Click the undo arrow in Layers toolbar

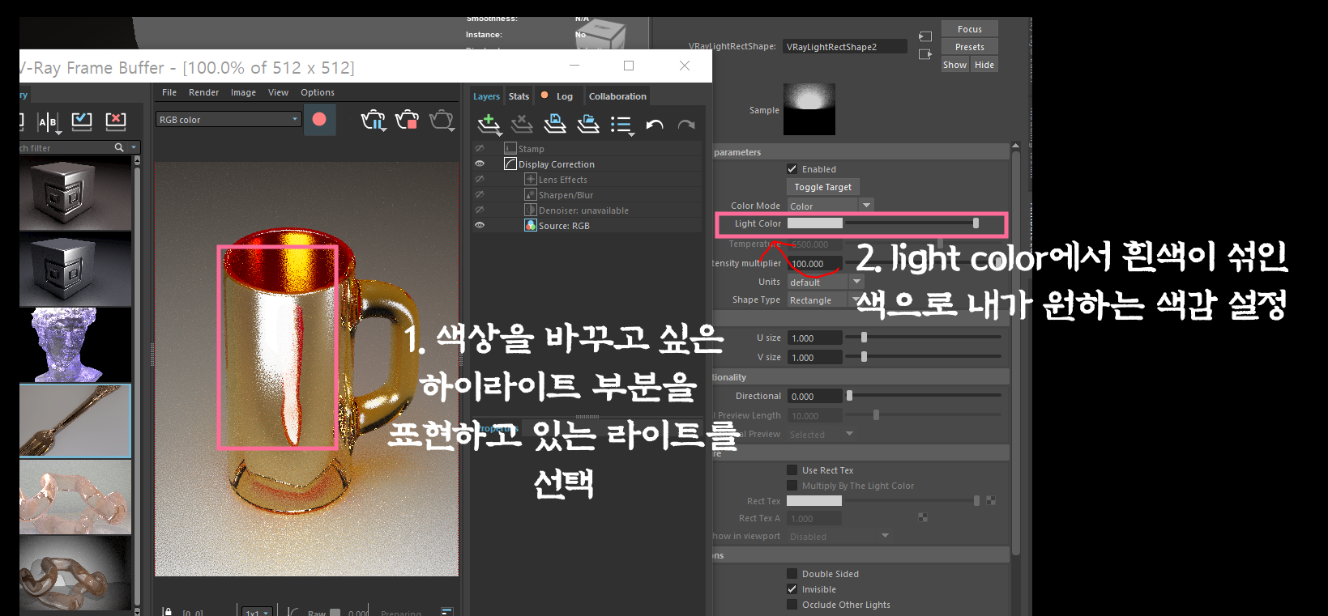point(655,125)
